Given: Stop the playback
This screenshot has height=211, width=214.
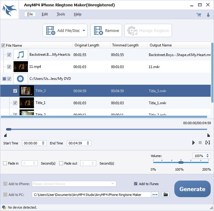Looking at the screenshot, I should pos(200,143).
